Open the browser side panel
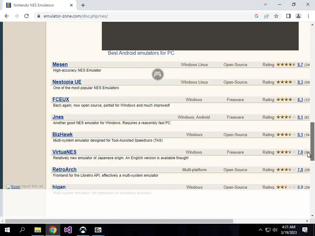Screen dimensions: 315x236 click(289, 16)
